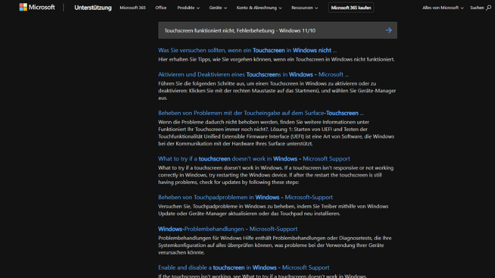
Task: Select Office in the navigation bar
Action: pos(160,8)
